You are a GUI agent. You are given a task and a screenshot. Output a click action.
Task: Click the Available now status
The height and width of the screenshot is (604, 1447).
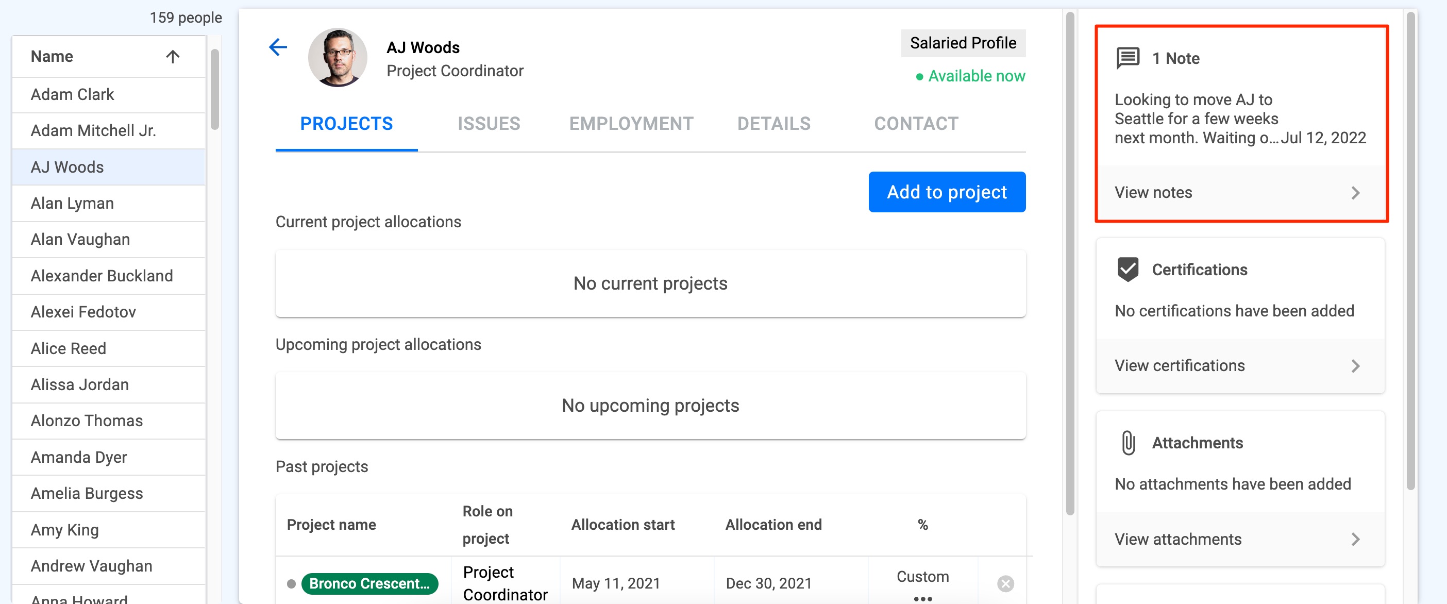[970, 75]
